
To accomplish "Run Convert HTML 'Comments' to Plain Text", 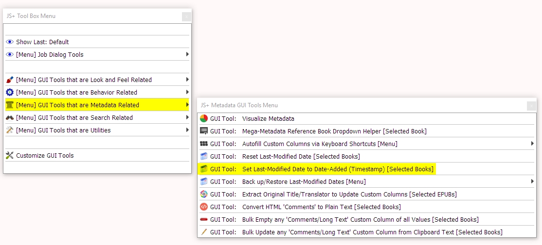I will pyautogui.click(x=367, y=207).
